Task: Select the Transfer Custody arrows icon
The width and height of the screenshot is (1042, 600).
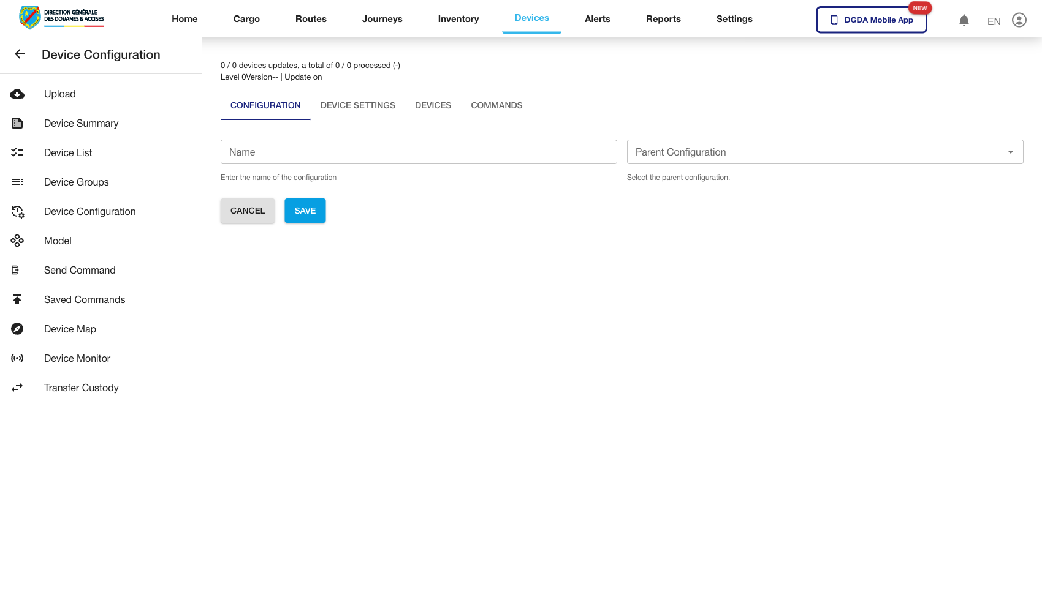Action: [17, 388]
